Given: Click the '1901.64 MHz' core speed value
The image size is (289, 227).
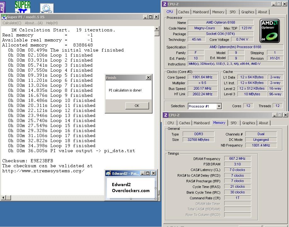Looking at the screenshot, I should click(x=203, y=77).
